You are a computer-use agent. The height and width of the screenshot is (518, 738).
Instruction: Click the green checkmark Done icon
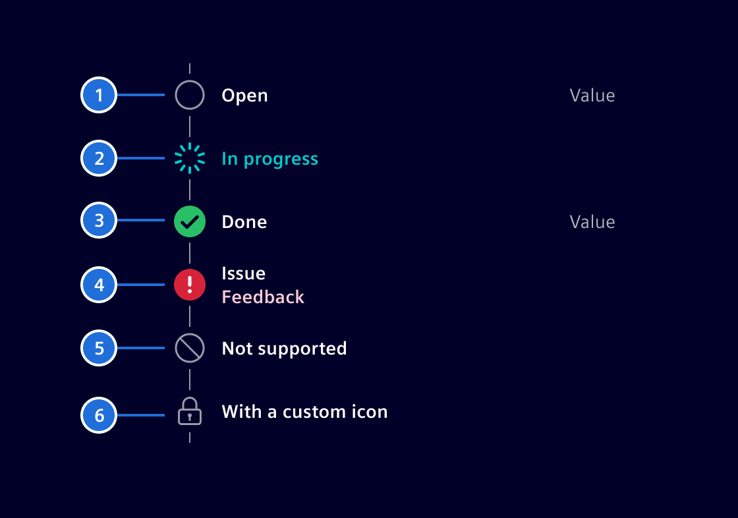pos(190,221)
